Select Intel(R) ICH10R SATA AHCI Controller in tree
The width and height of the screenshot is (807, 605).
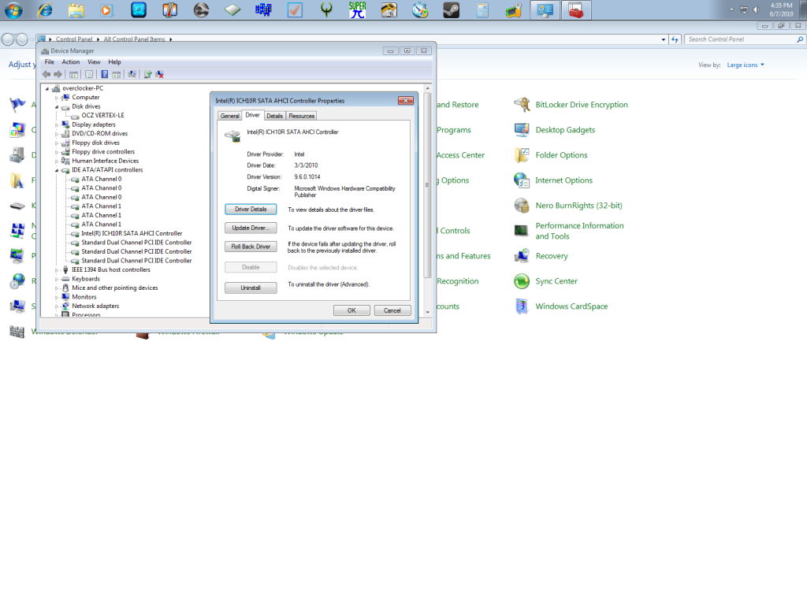(x=132, y=233)
